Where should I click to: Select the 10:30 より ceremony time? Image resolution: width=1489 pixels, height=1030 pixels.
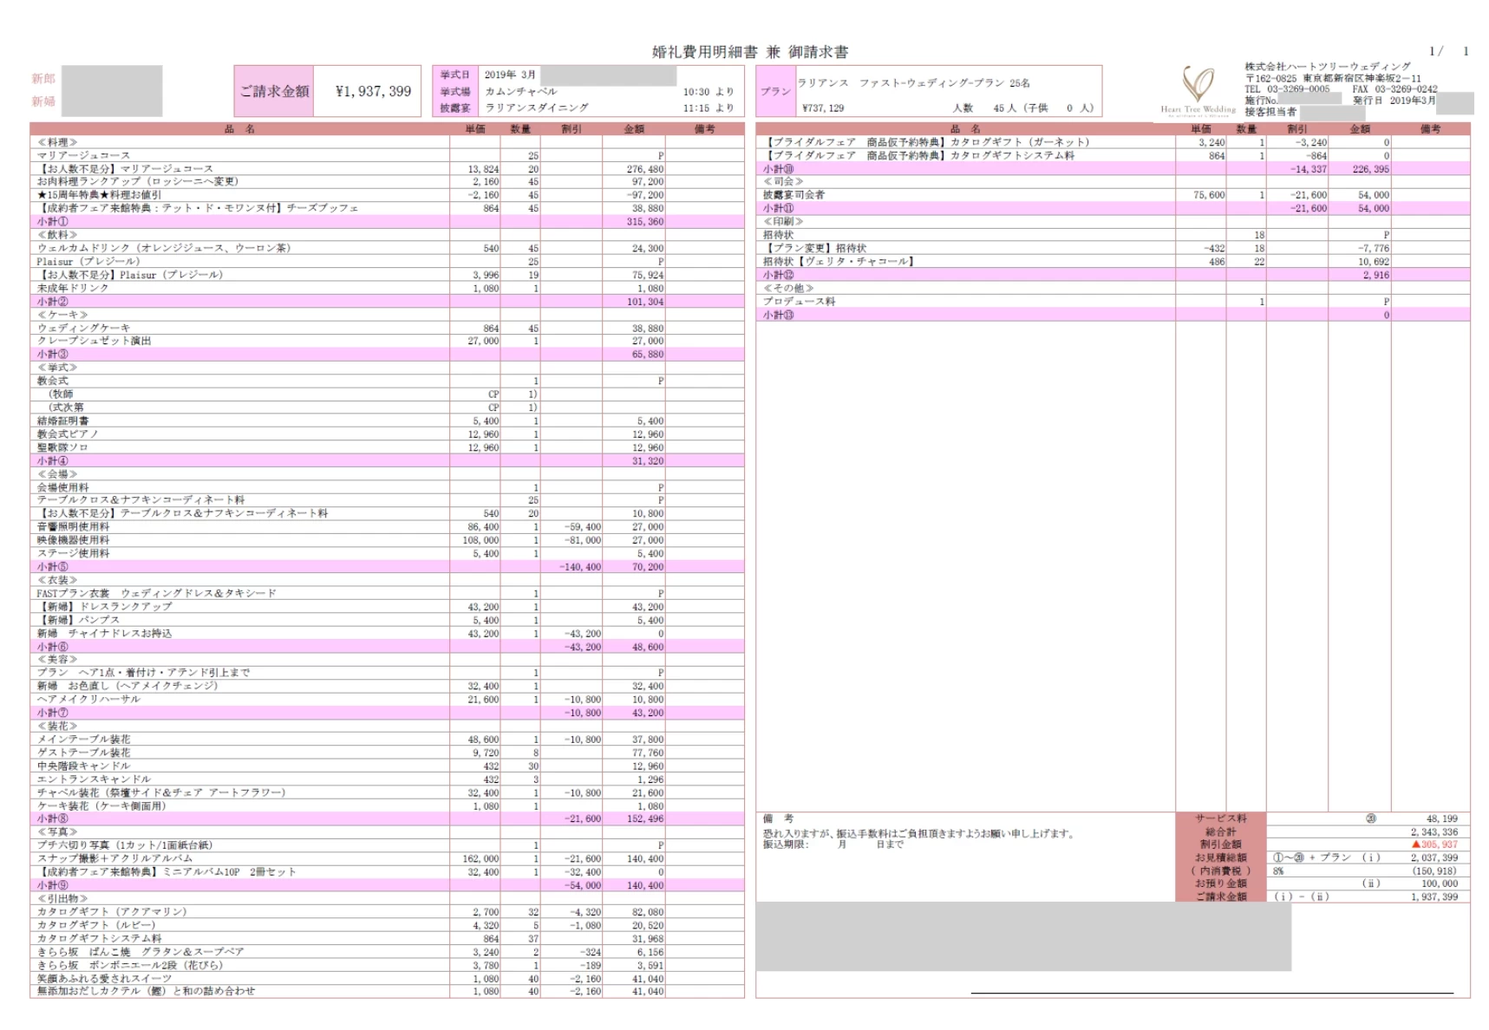708,91
